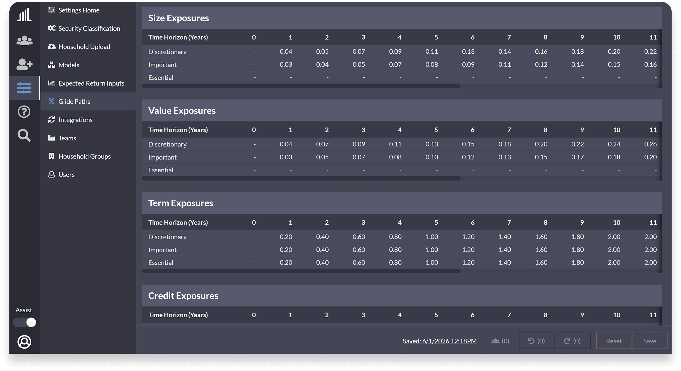
Task: Open the households group icon in rail
Action: (x=24, y=41)
